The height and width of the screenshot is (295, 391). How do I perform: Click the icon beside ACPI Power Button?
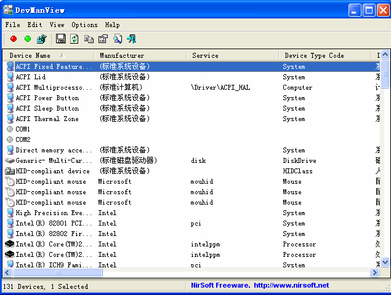coord(10,98)
